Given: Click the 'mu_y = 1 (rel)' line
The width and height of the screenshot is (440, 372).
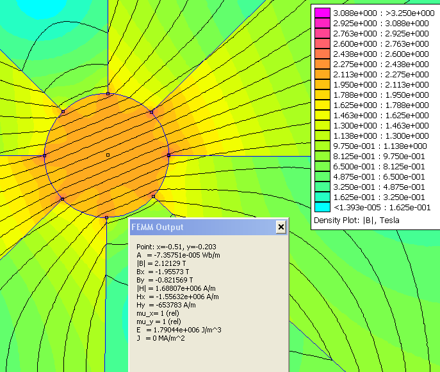Looking at the screenshot, I should [159, 322].
